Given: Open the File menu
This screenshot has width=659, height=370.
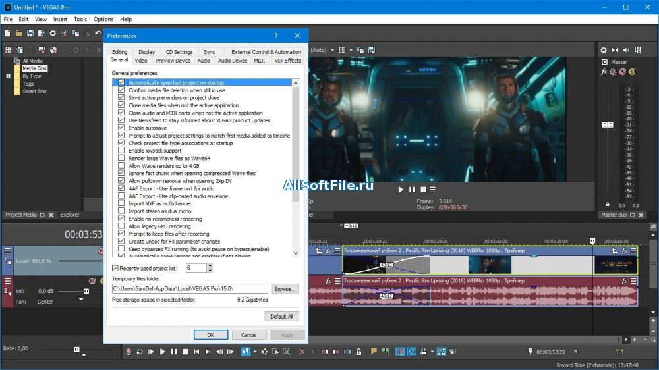Looking at the screenshot, I should 8,19.
